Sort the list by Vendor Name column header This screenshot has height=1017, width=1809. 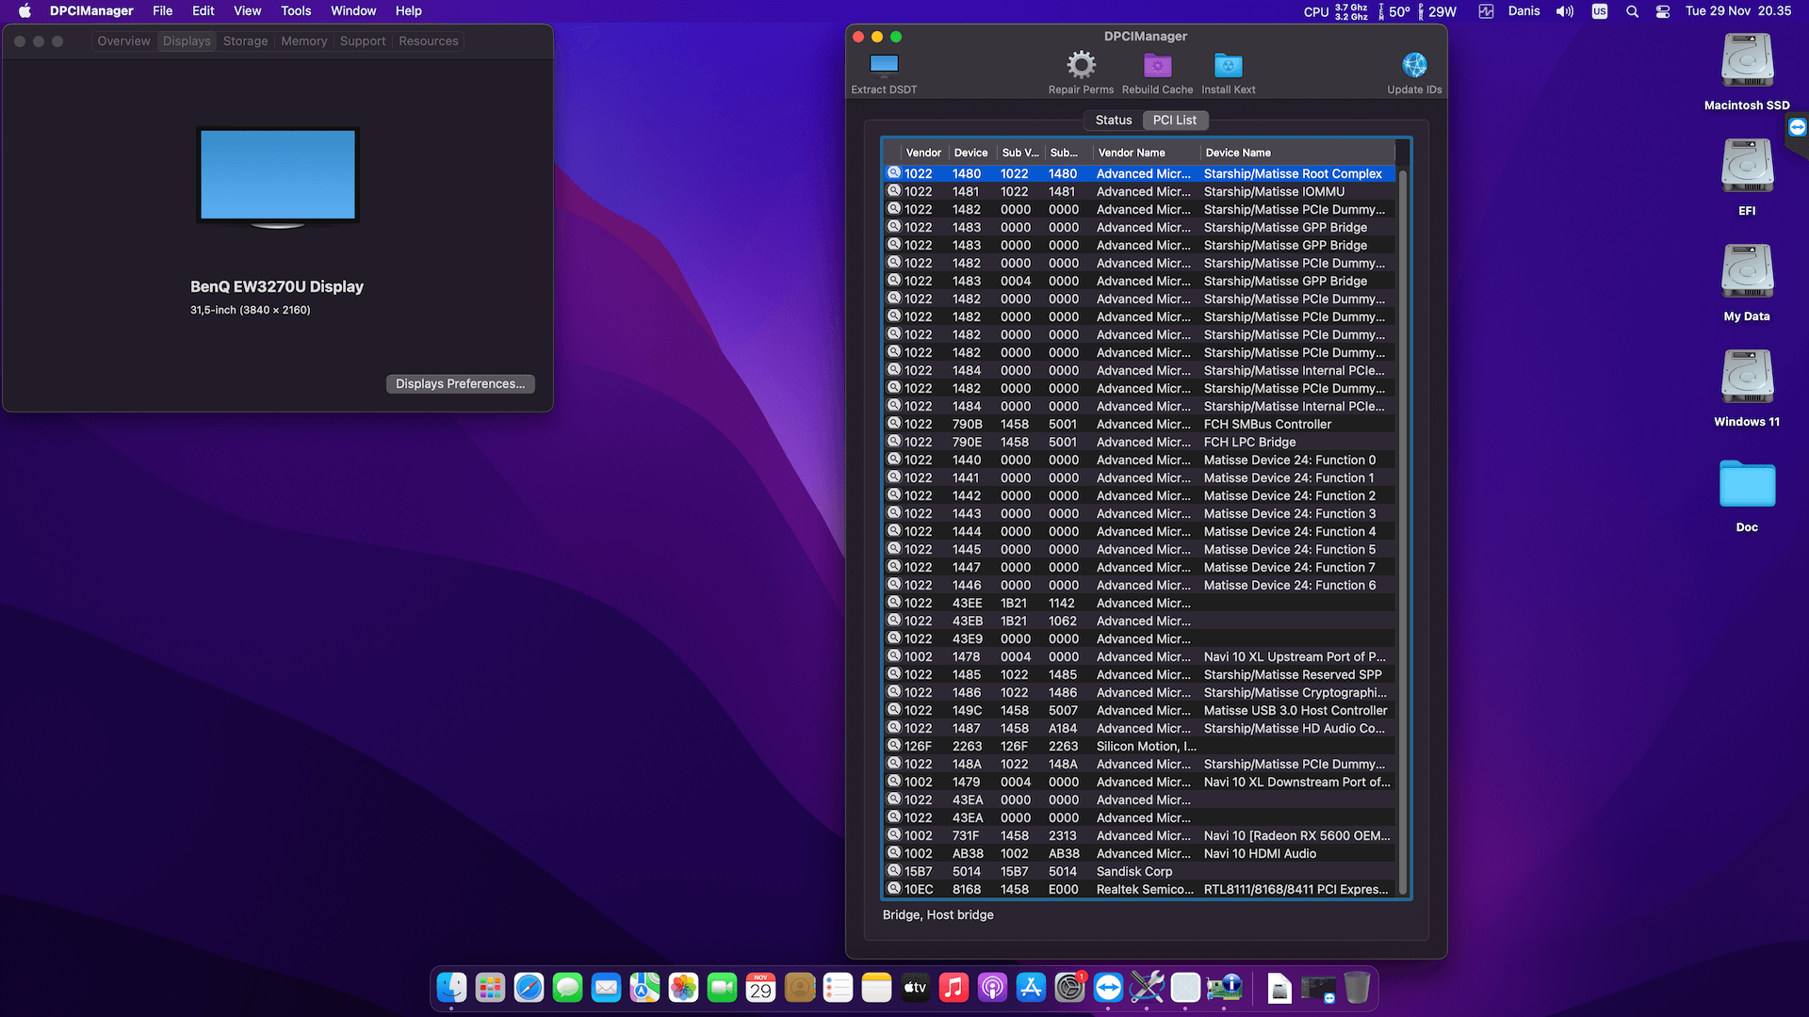pos(1132,153)
